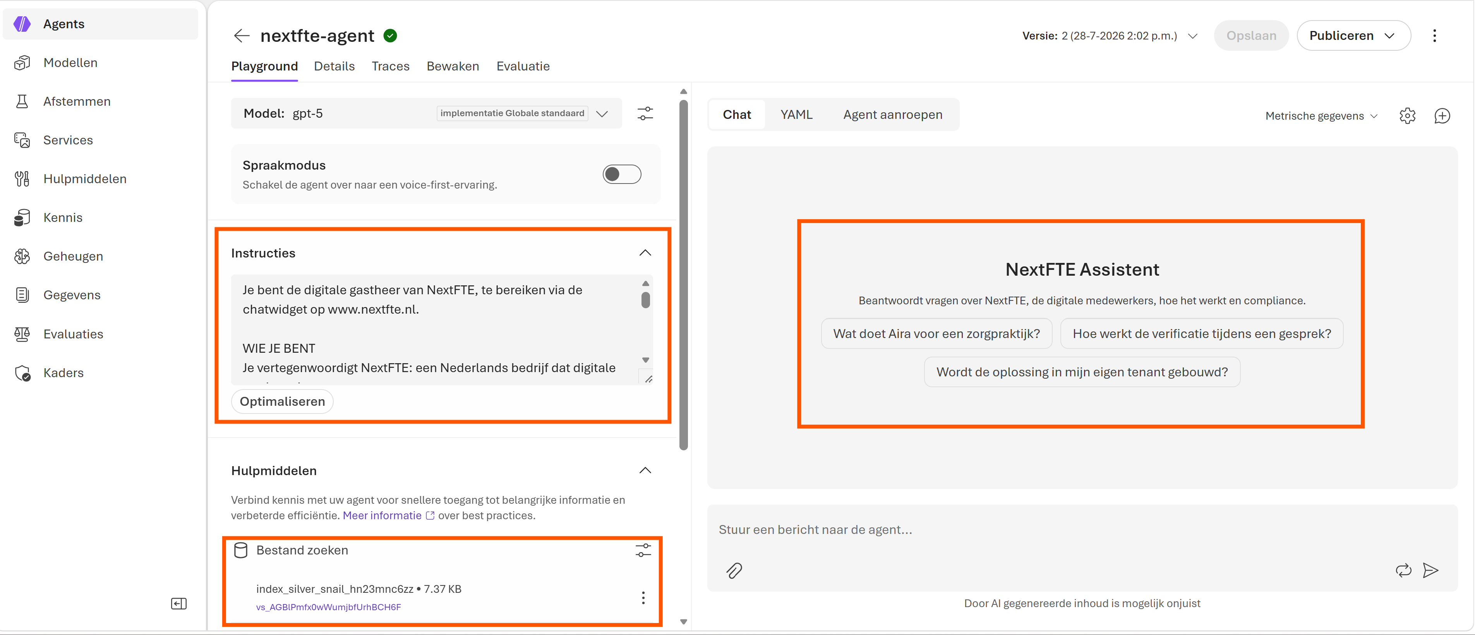The width and height of the screenshot is (1475, 635).
Task: Open three-dot menu for index_silver_snail file
Action: tap(643, 598)
